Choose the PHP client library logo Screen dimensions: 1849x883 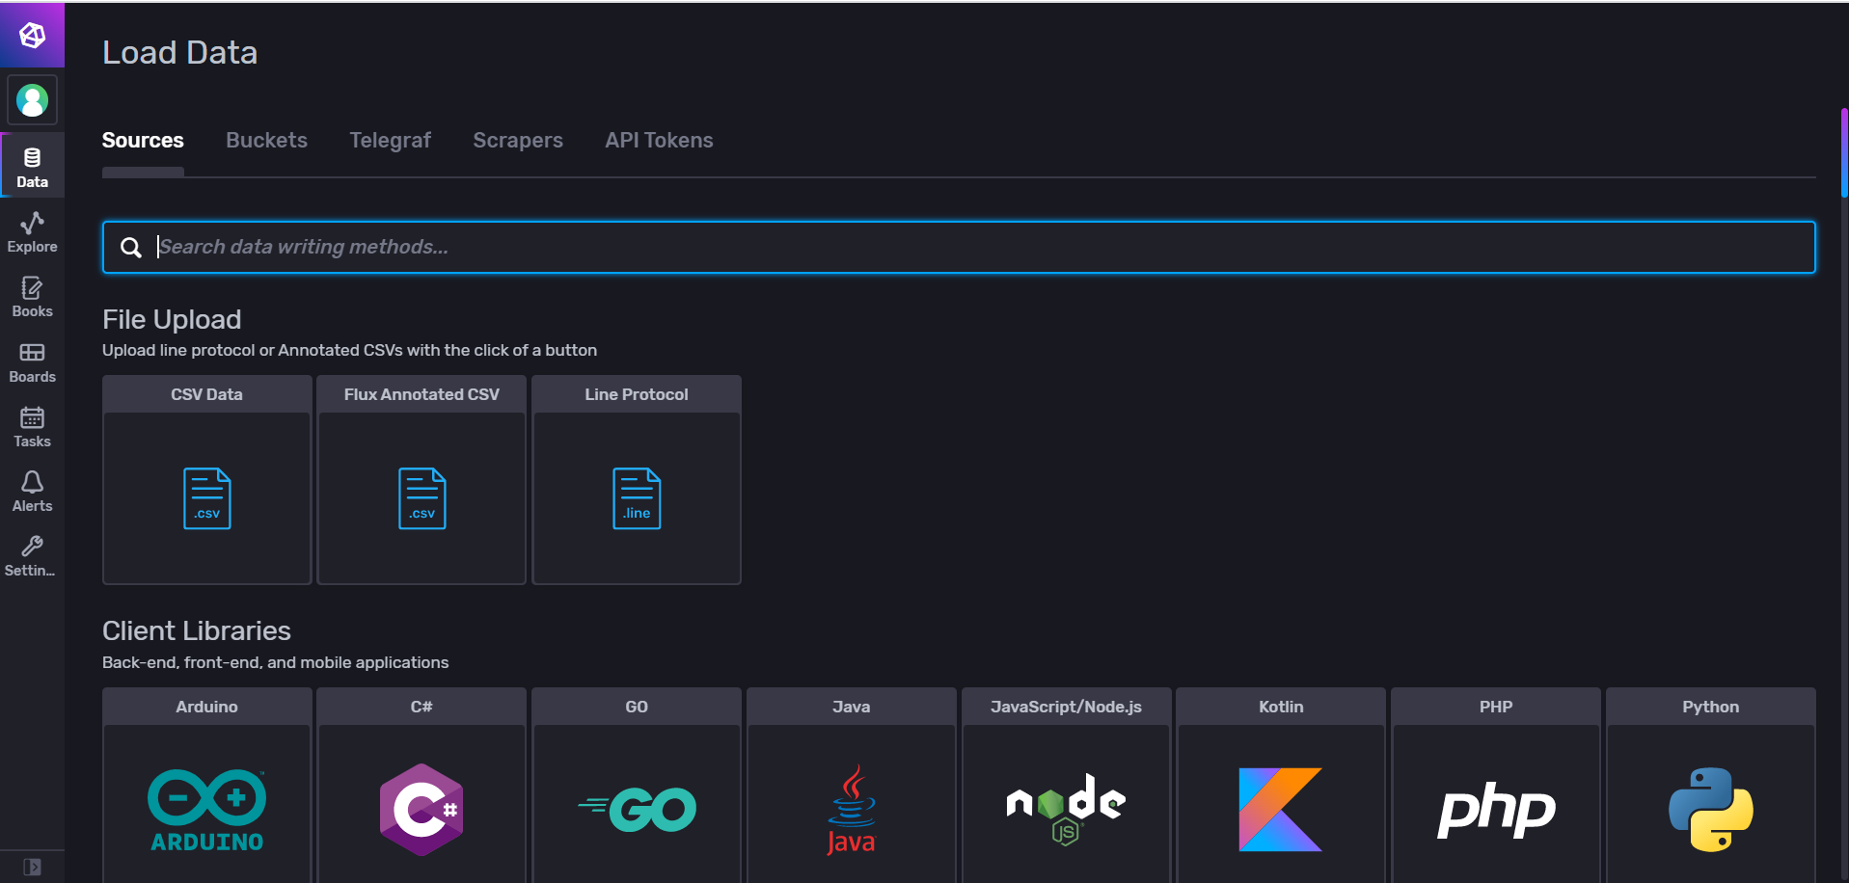(x=1496, y=810)
